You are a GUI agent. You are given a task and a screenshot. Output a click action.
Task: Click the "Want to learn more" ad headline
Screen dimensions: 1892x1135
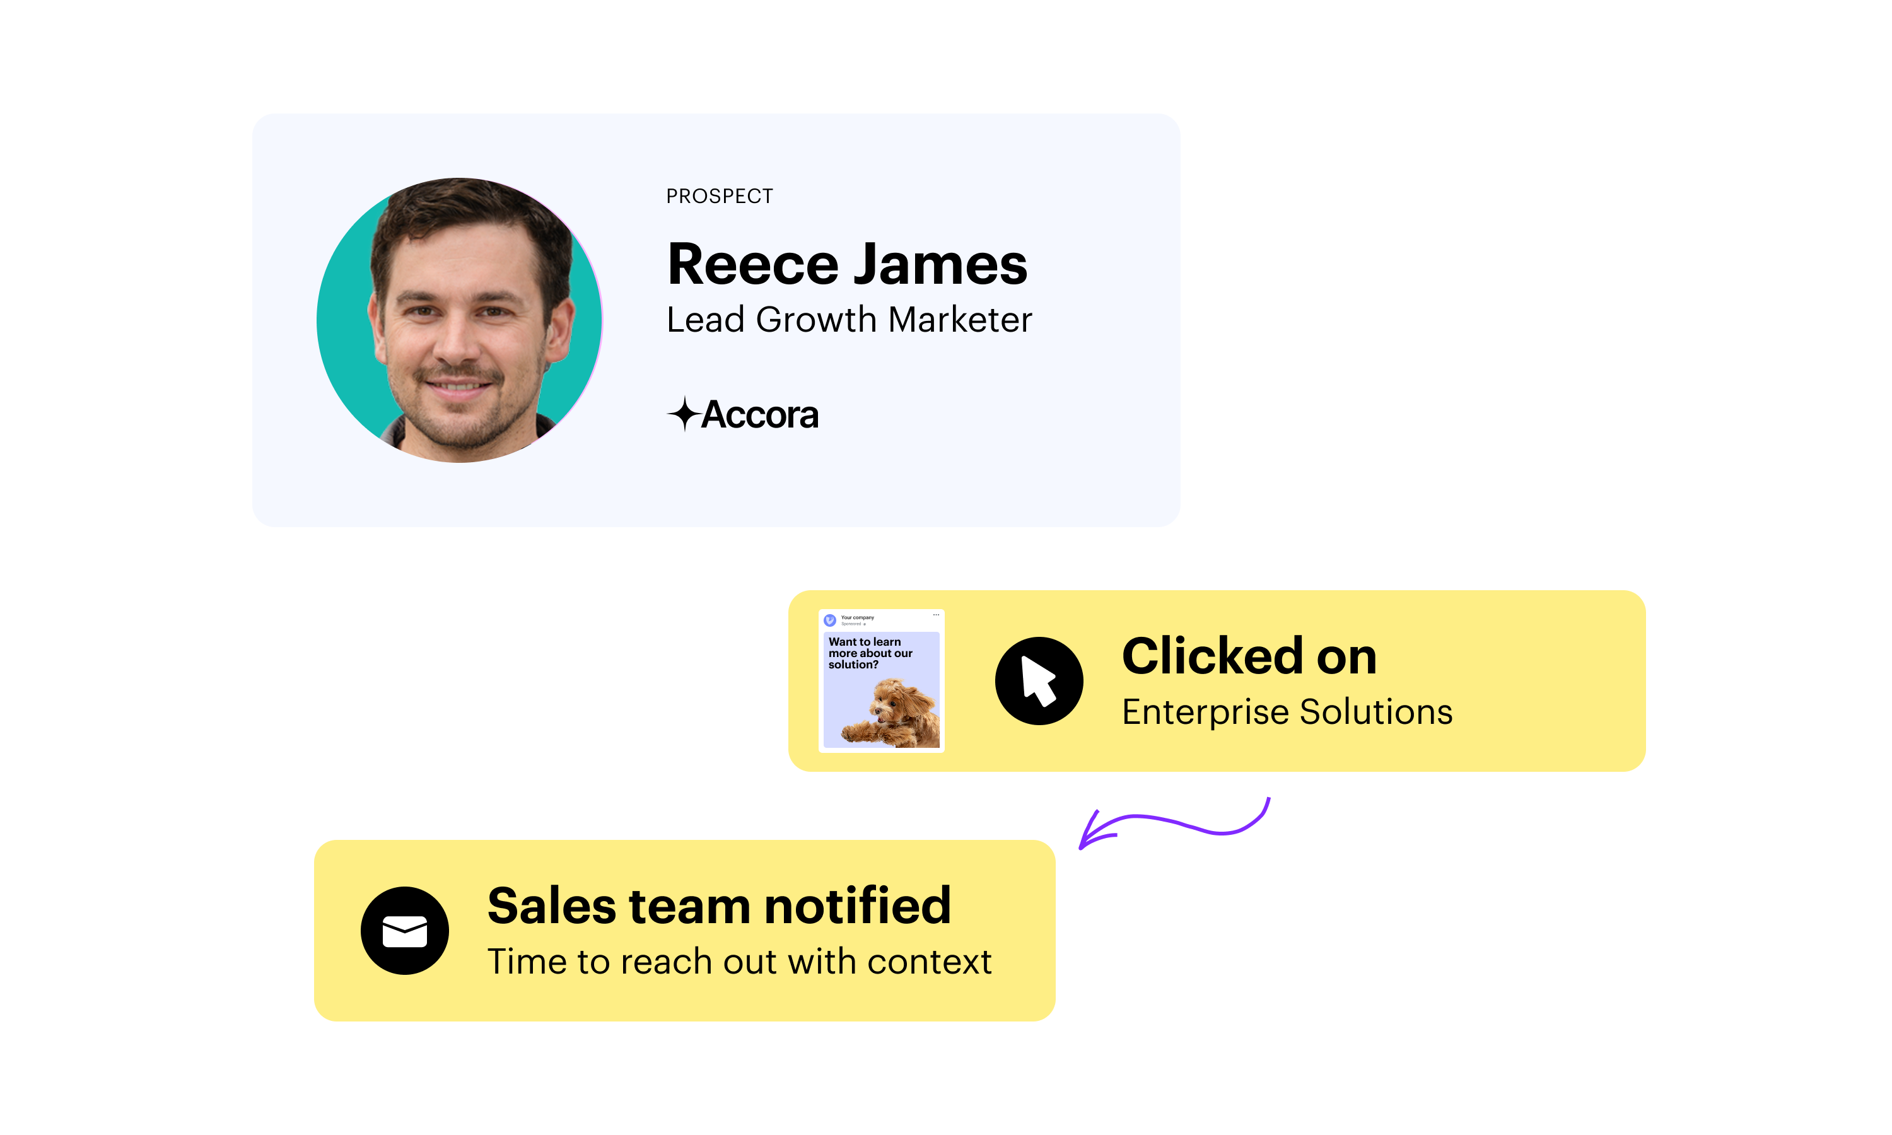(870, 653)
